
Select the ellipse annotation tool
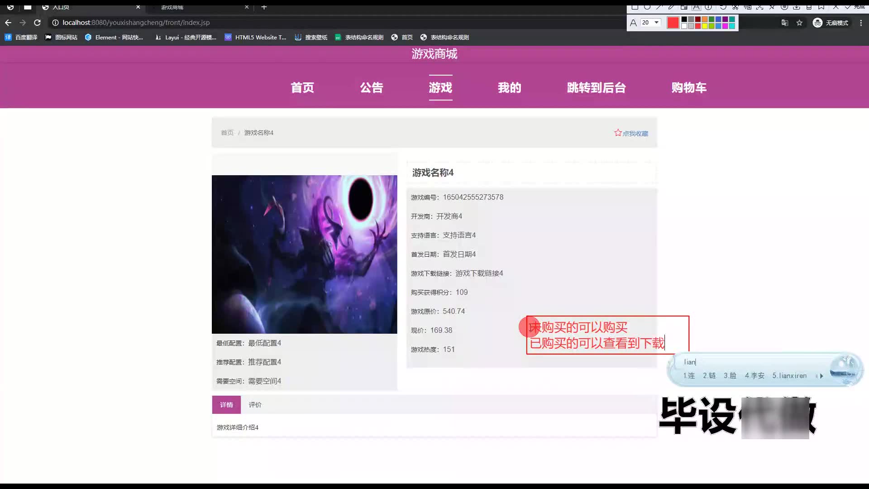(647, 7)
